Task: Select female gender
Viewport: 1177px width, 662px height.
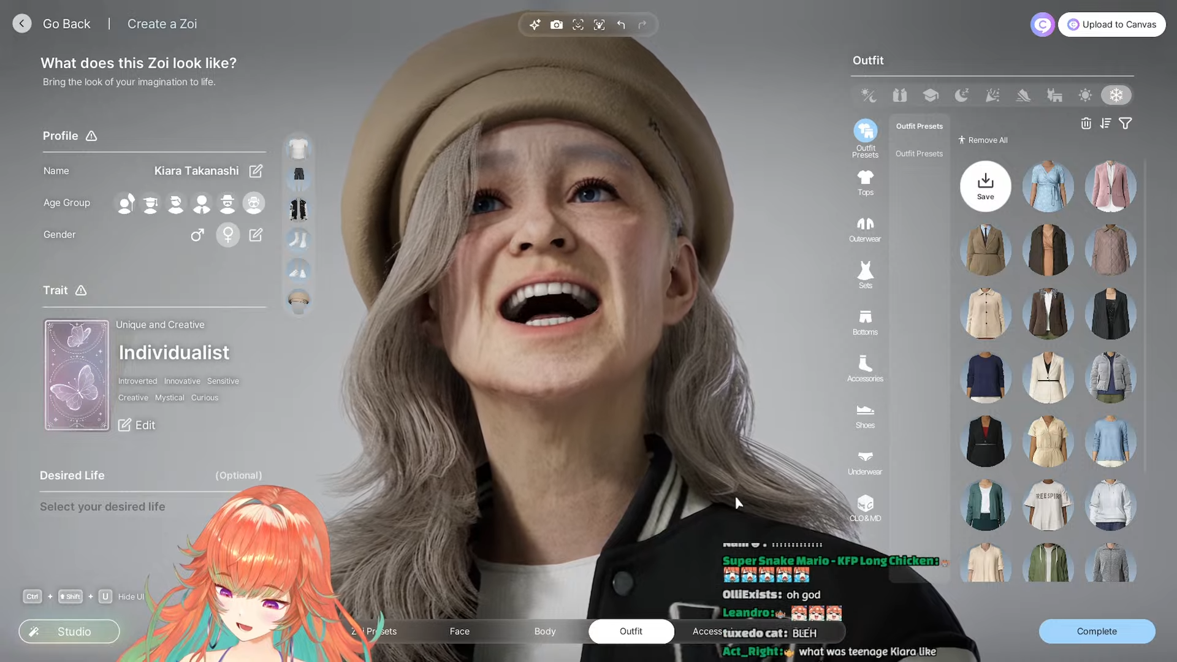Action: pyautogui.click(x=228, y=235)
